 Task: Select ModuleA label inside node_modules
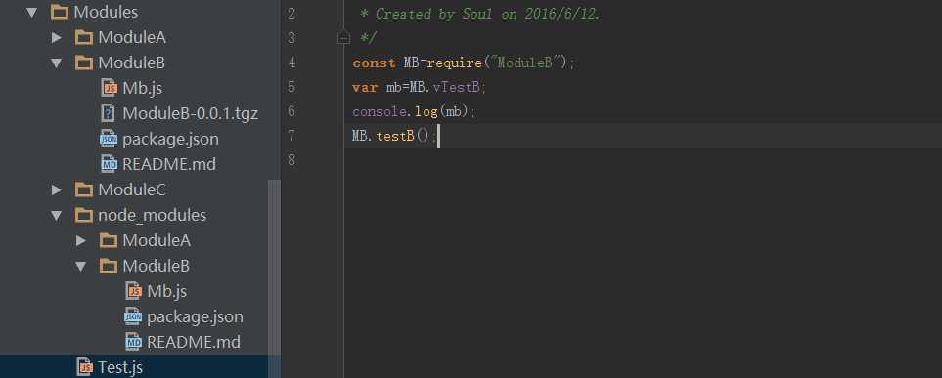click(157, 240)
